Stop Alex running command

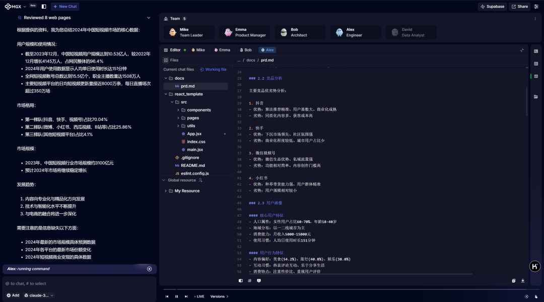149,269
